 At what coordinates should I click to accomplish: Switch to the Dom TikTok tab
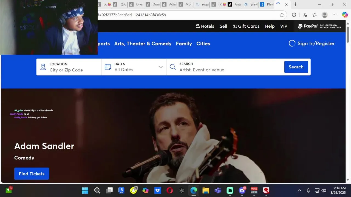pos(152,4)
